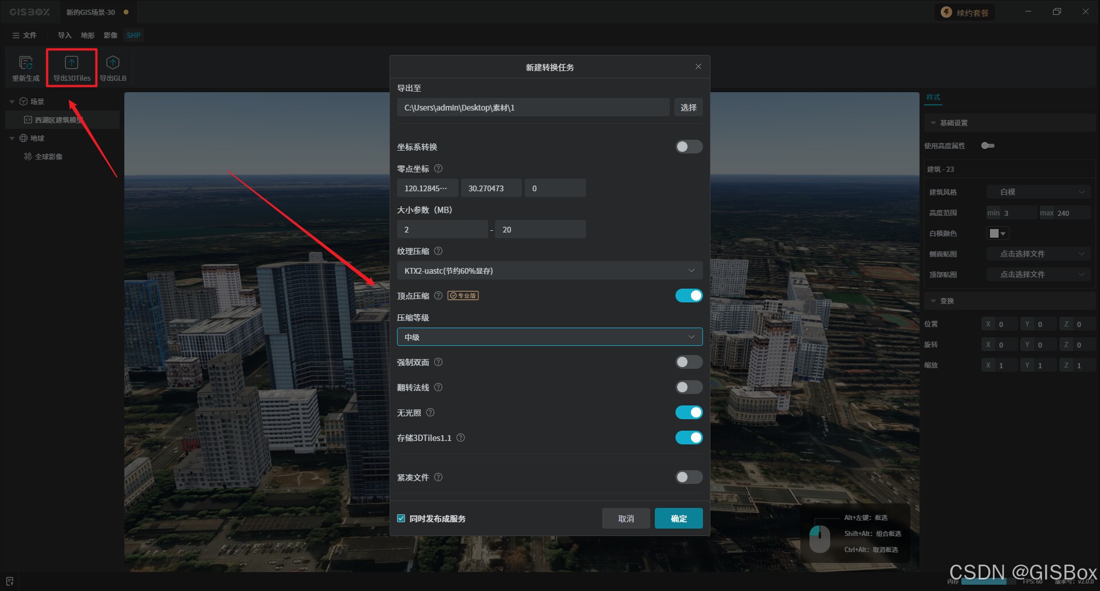Click the maximum size field showing 20
Image resolution: width=1100 pixels, height=591 pixels.
click(x=540, y=230)
